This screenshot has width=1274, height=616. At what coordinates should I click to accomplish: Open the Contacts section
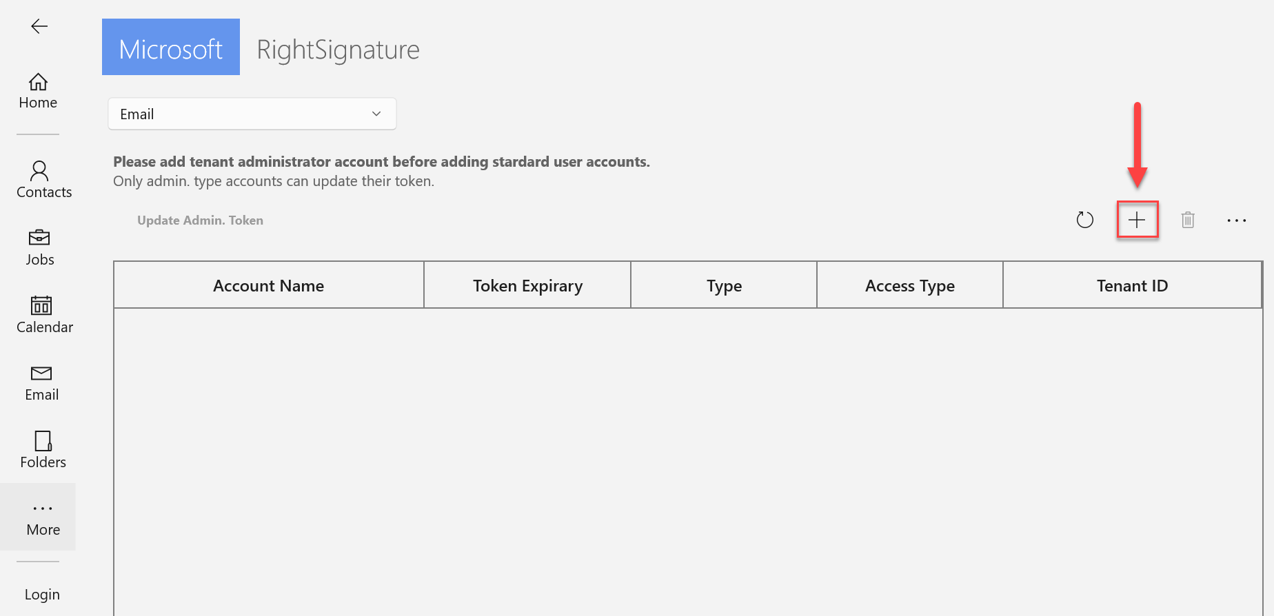point(44,180)
